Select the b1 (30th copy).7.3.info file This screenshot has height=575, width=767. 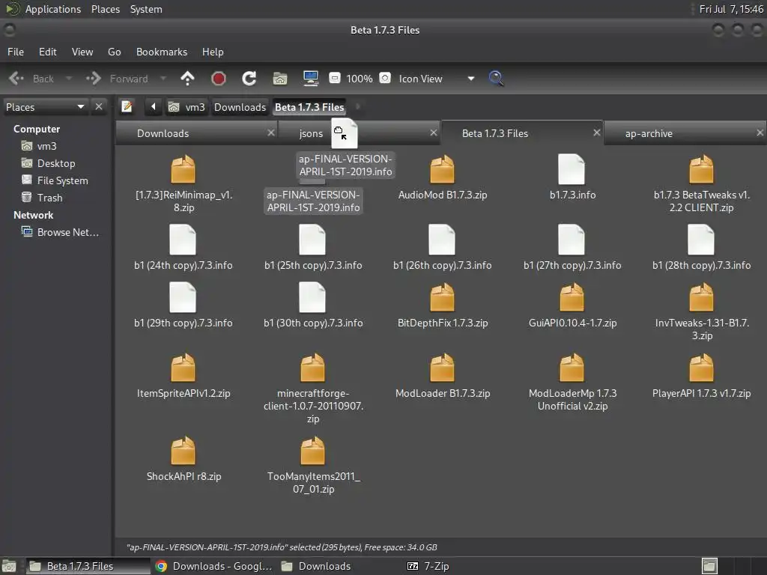(x=312, y=305)
